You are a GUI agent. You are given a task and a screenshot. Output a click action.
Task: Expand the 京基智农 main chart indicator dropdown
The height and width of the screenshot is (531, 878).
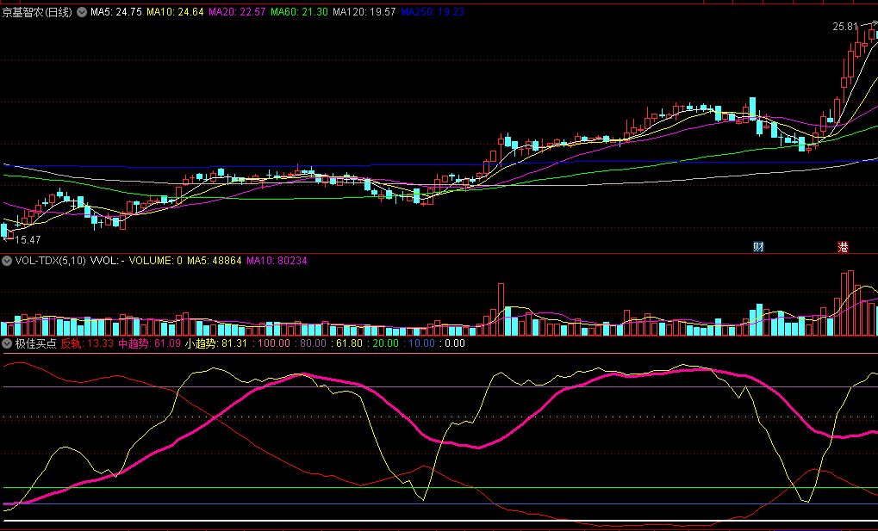coord(82,12)
